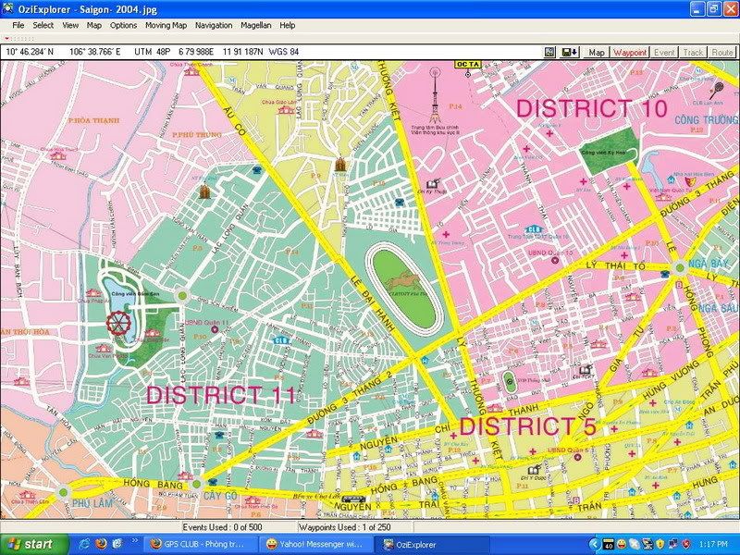This screenshot has height=555, width=740.
Task: Launch Internet Explorer from quick launch
Action: 85,544
